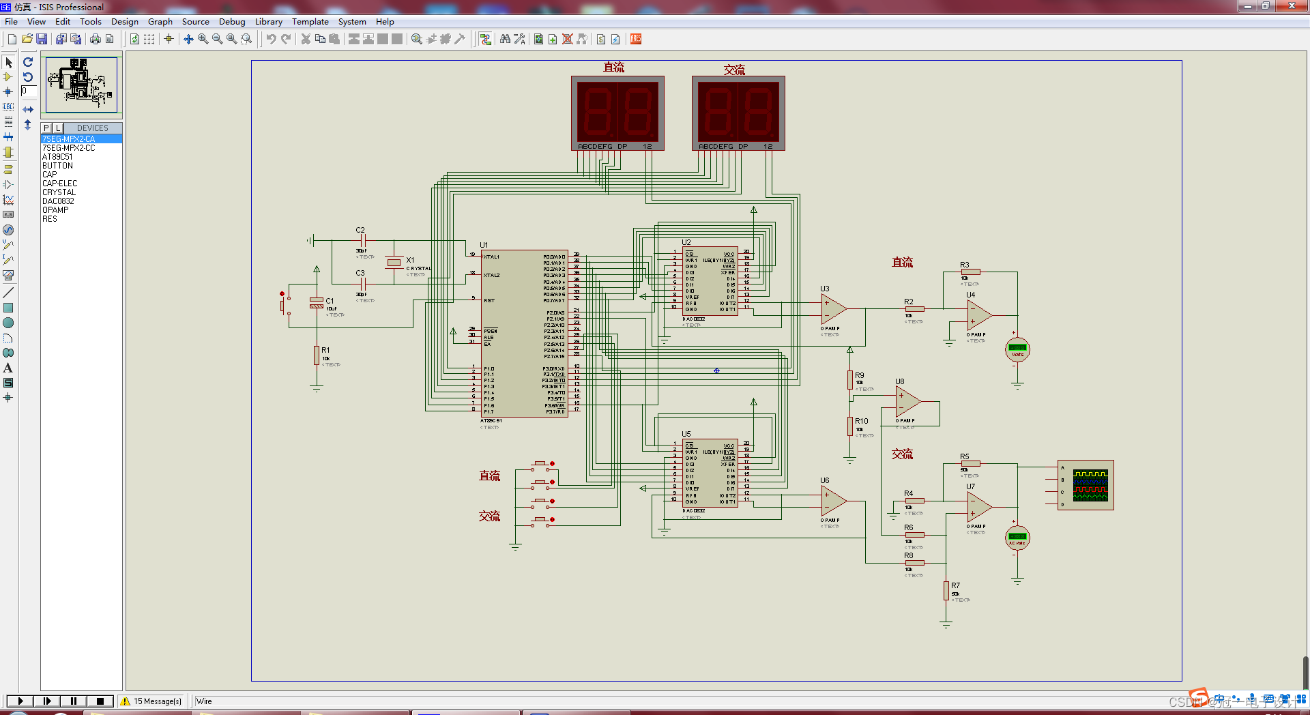Choose the Voltage probe mode
Viewport: 1310px width, 715px height.
click(x=8, y=244)
